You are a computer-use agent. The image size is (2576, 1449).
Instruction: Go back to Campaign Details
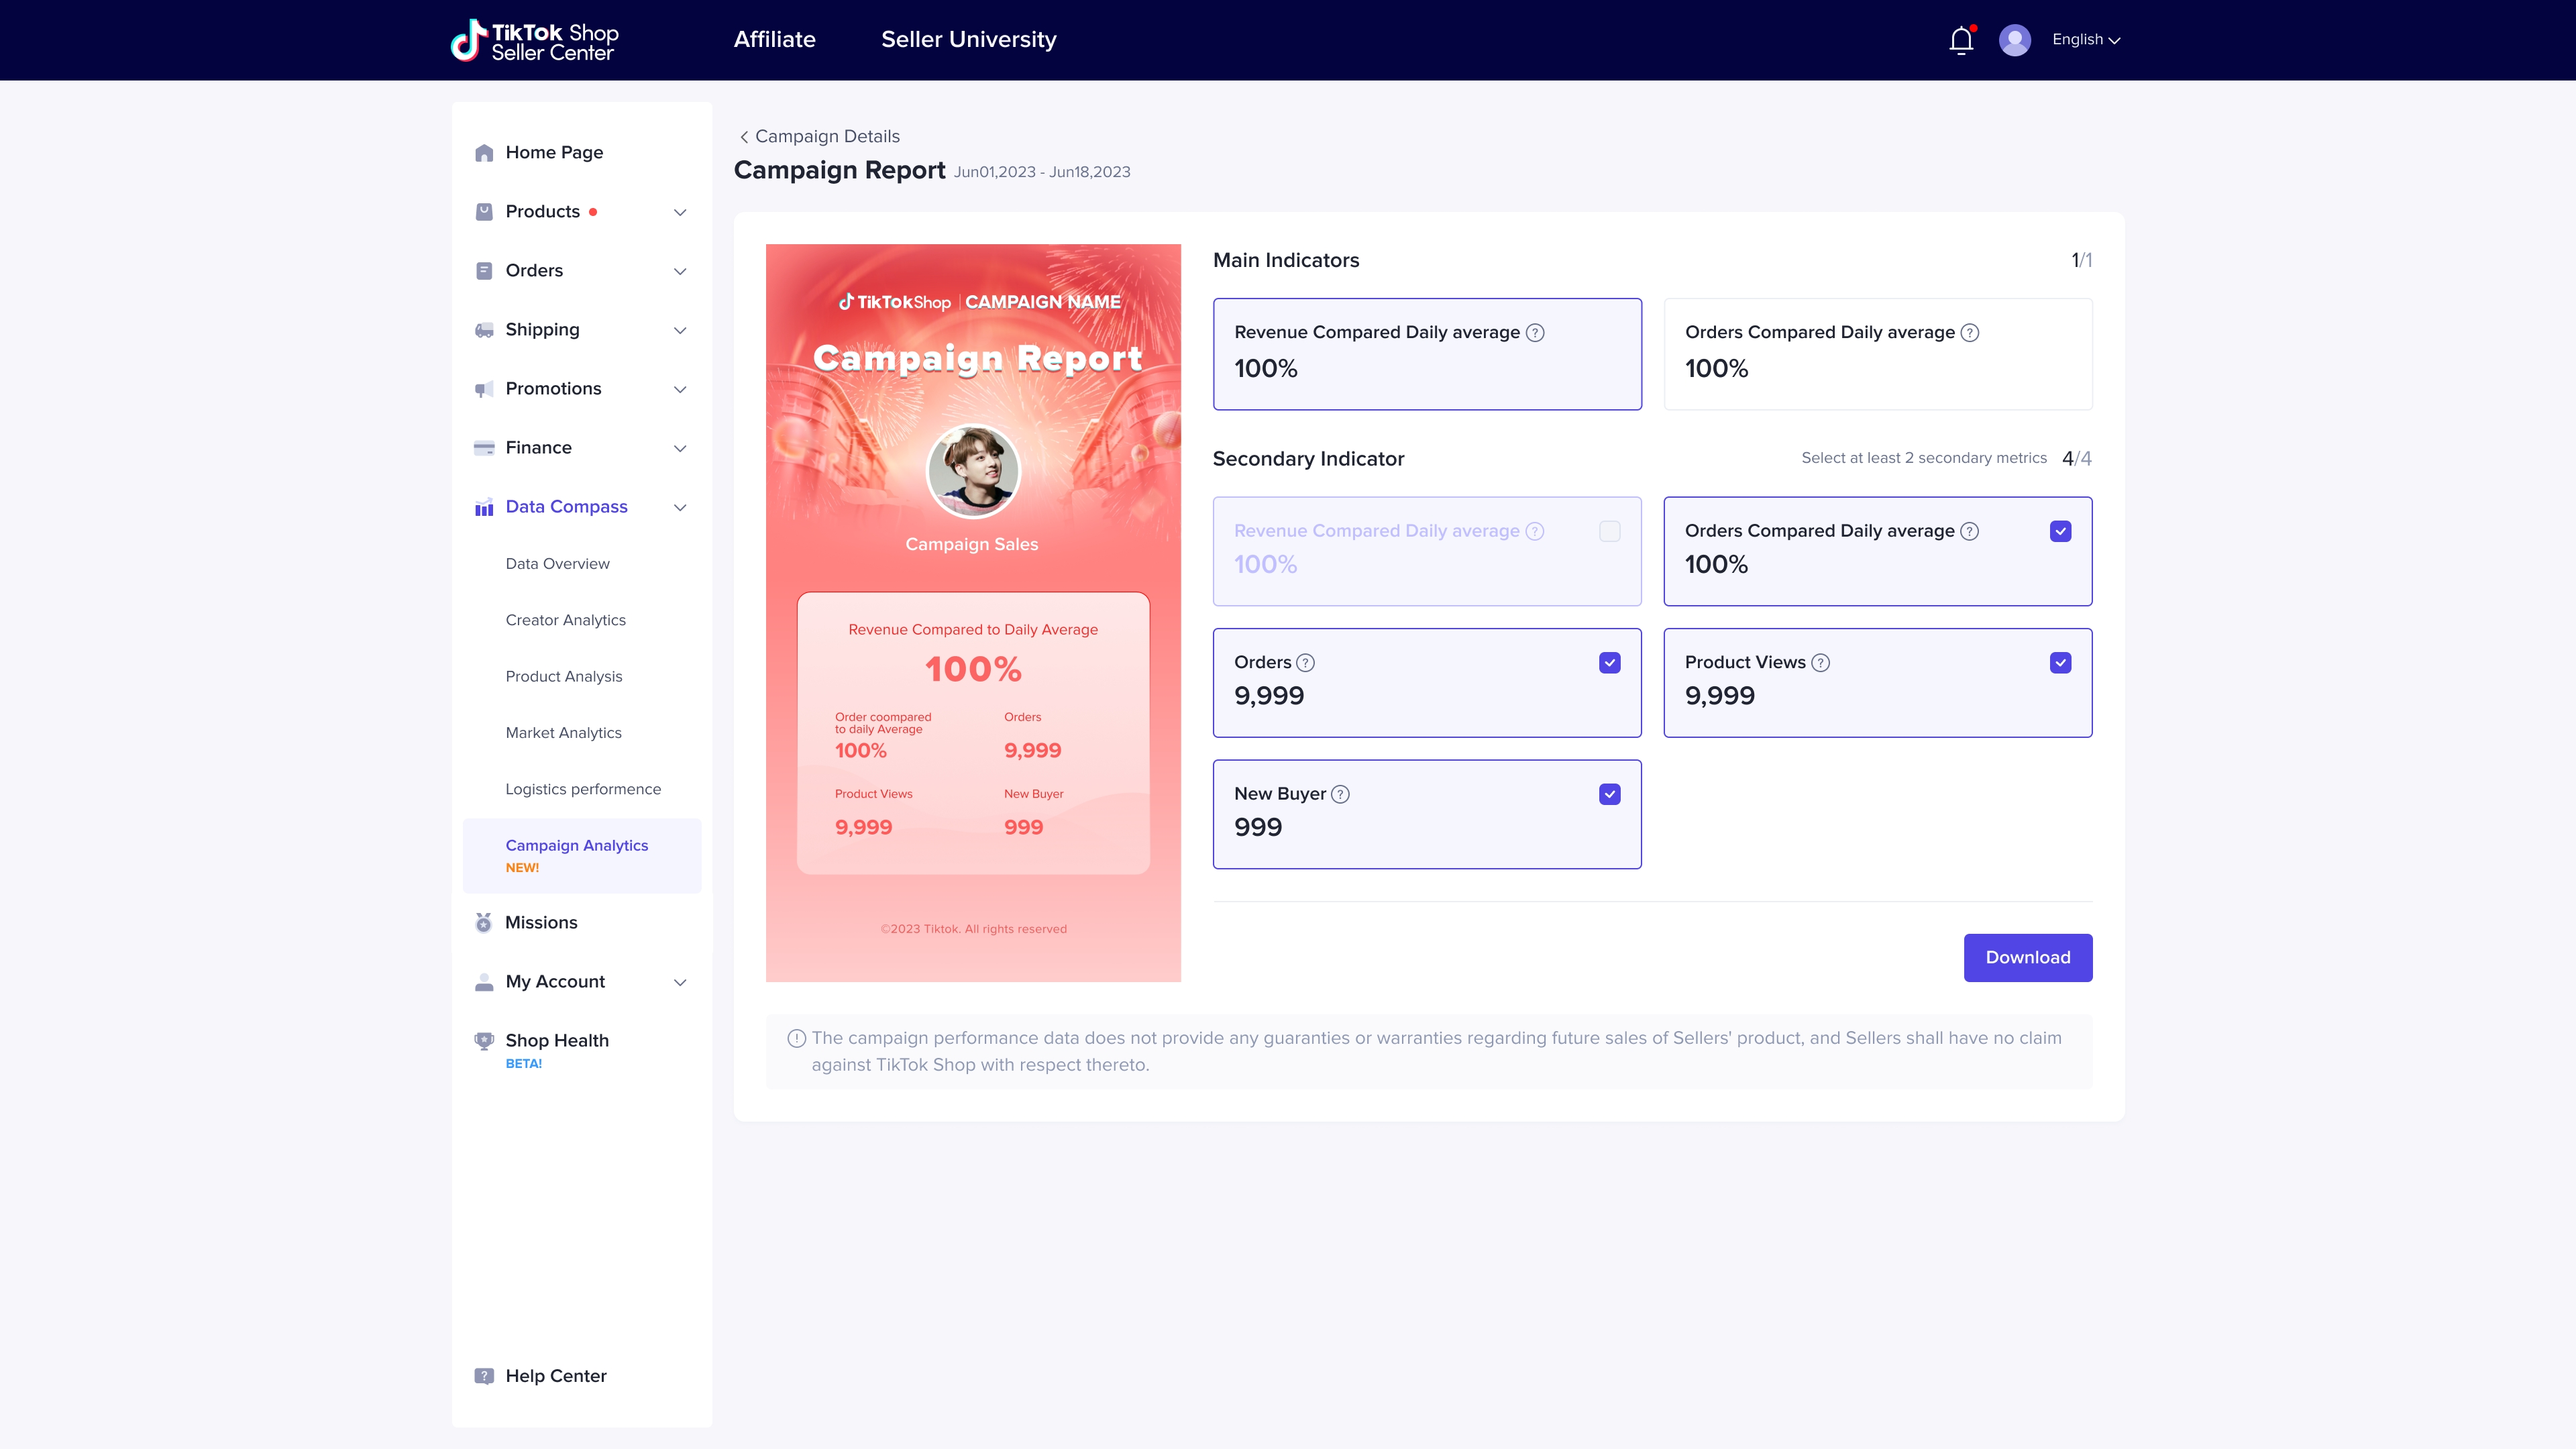819,136
